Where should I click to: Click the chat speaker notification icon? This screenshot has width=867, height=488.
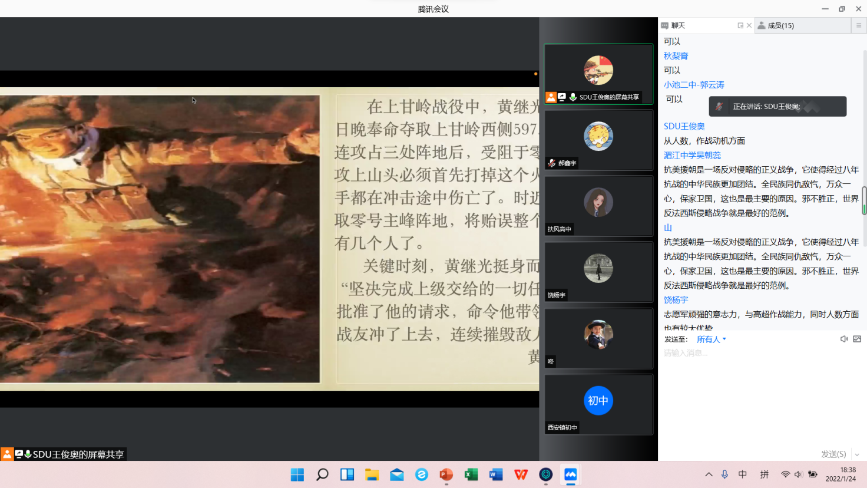(844, 339)
